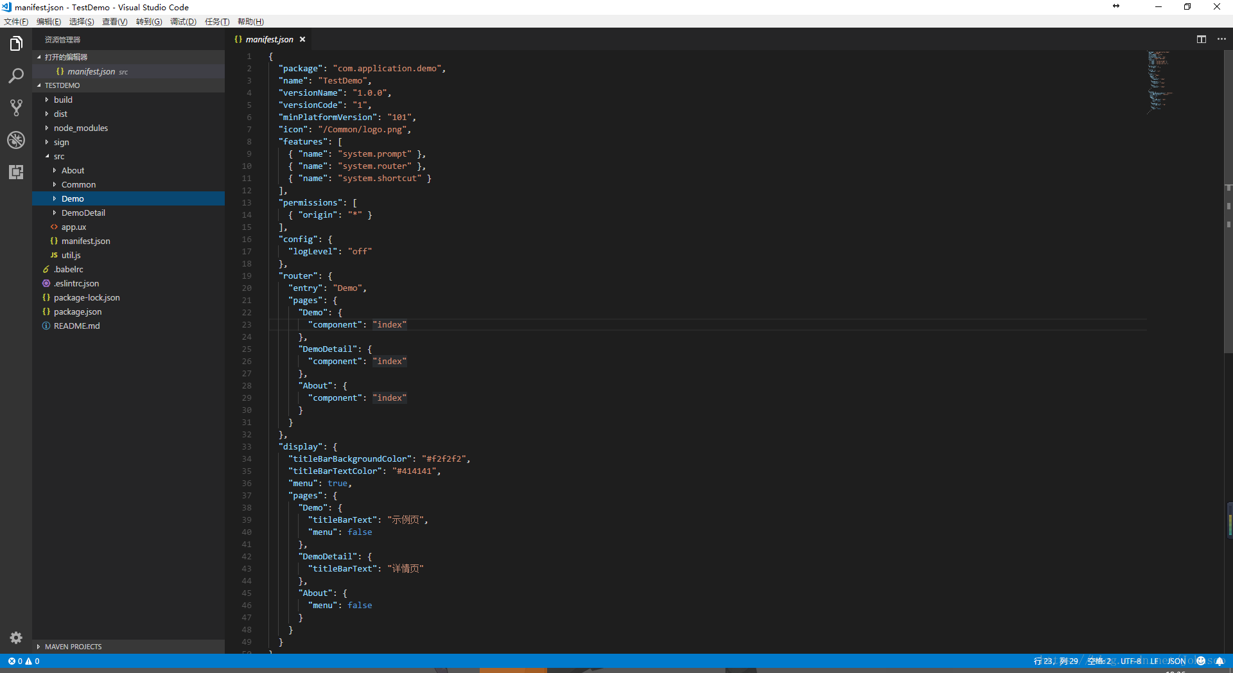The image size is (1233, 673).
Task: Click the line and column indicator
Action: pyautogui.click(x=1056, y=661)
